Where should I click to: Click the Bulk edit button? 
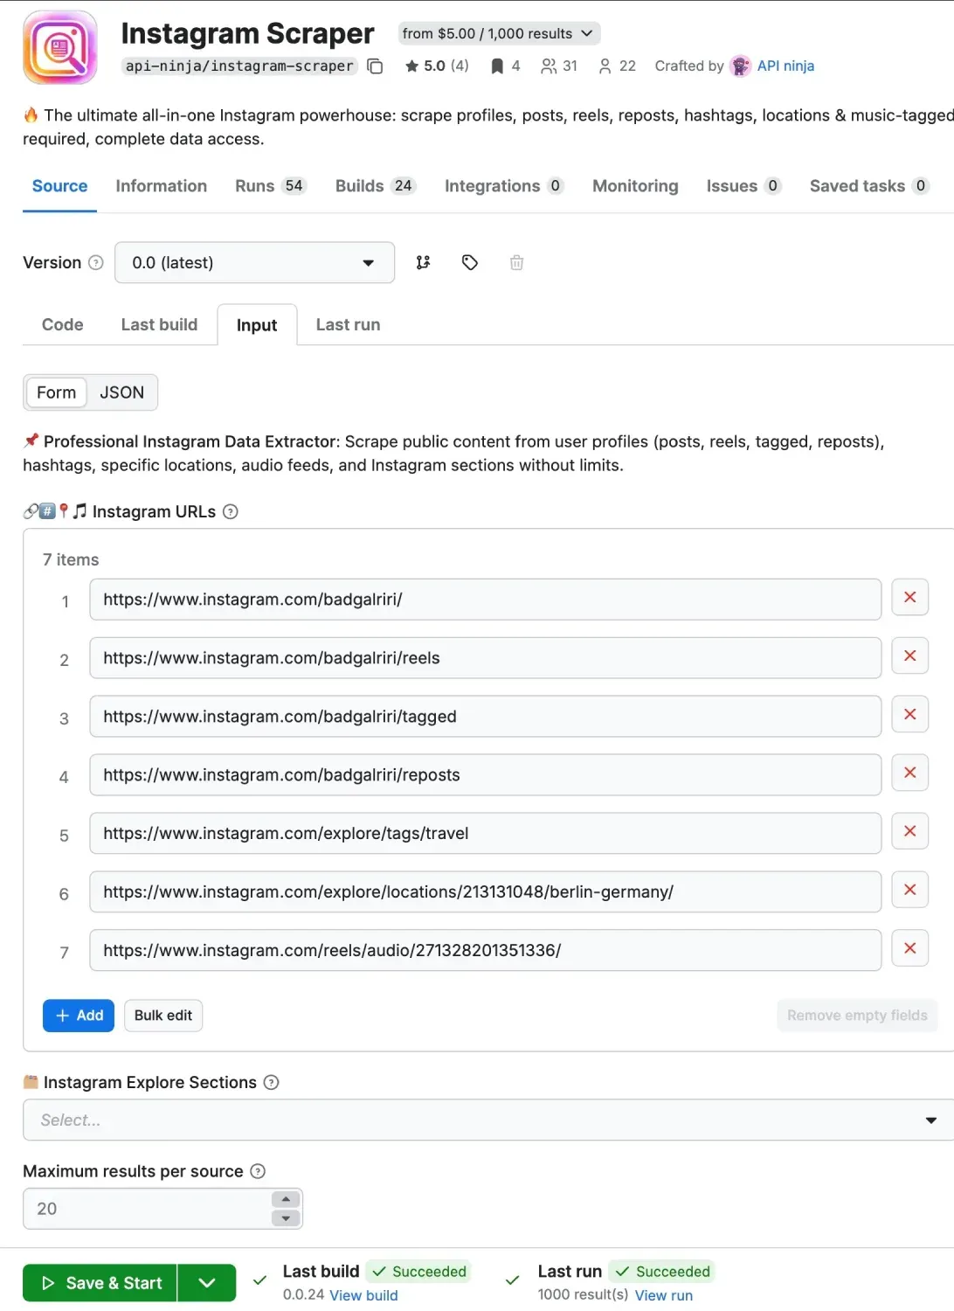click(x=163, y=1016)
